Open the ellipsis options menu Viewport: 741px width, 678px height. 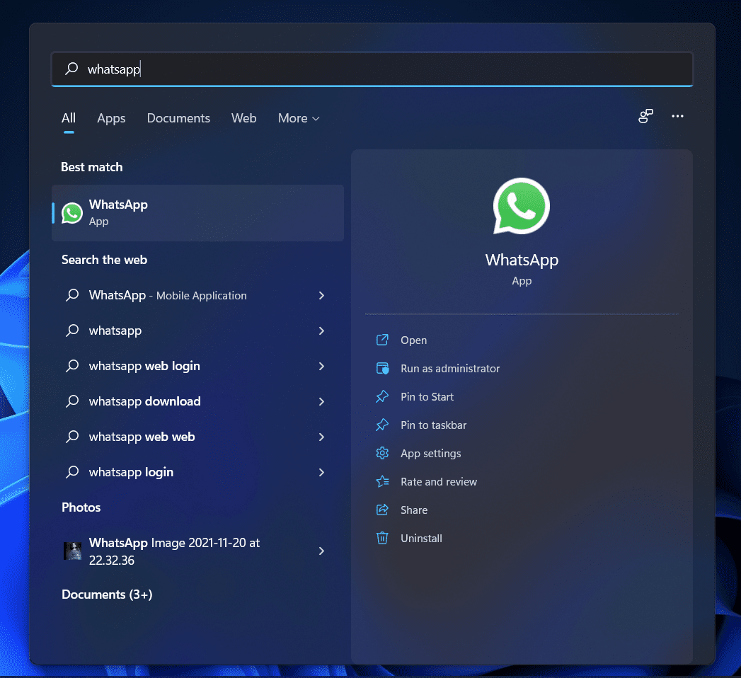(677, 116)
